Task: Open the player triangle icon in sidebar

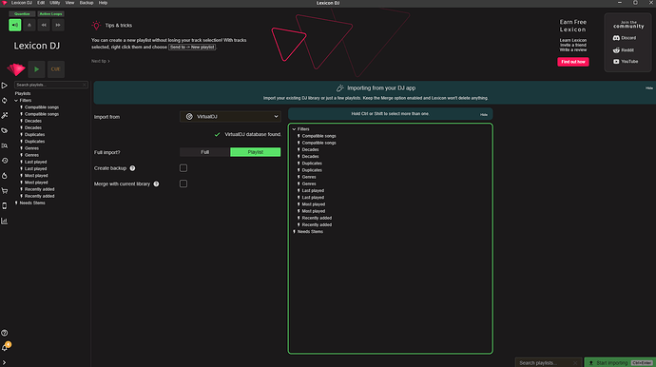Action: pos(5,86)
